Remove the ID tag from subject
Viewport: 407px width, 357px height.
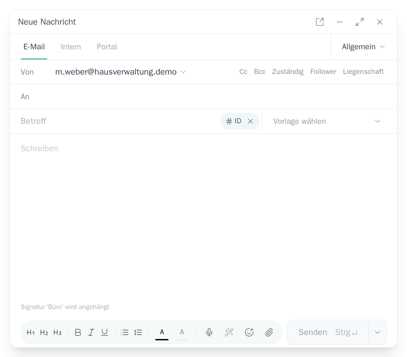tap(250, 121)
